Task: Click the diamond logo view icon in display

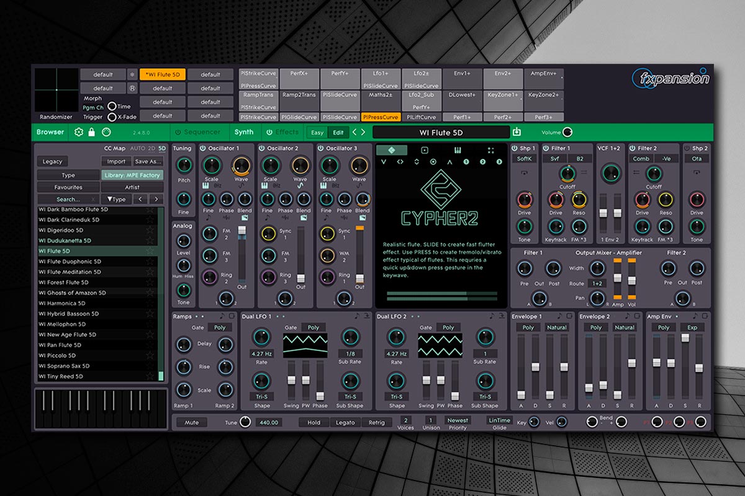Action: (x=392, y=150)
